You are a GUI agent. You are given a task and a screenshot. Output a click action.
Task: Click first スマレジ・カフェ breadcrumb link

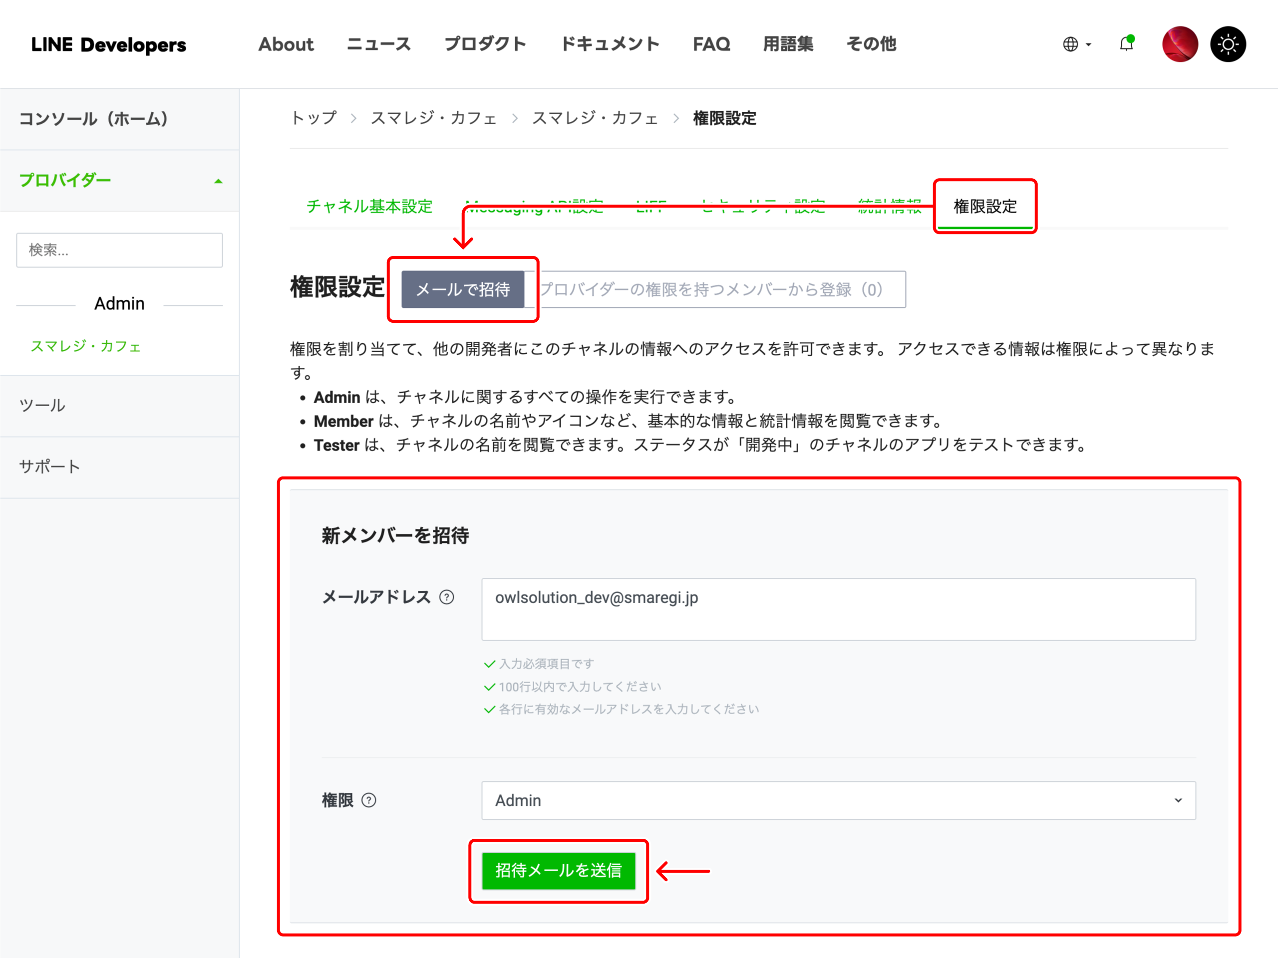click(x=434, y=118)
